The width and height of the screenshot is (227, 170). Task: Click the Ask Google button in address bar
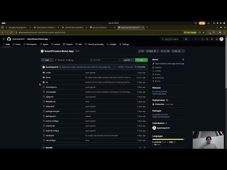coord(190,33)
